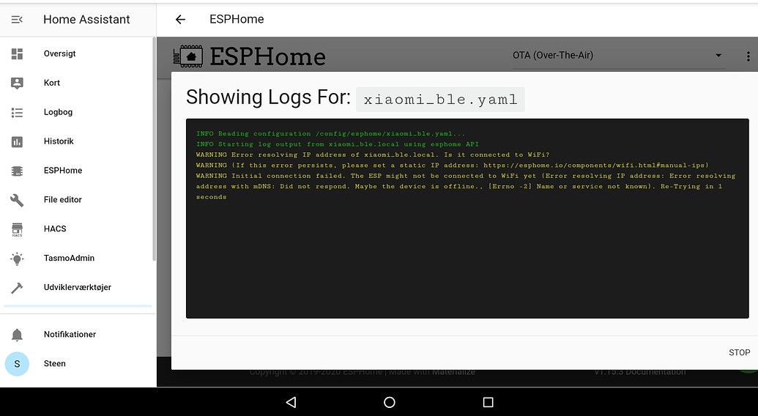
Task: Open the File editor wrench icon
Action: tap(17, 200)
